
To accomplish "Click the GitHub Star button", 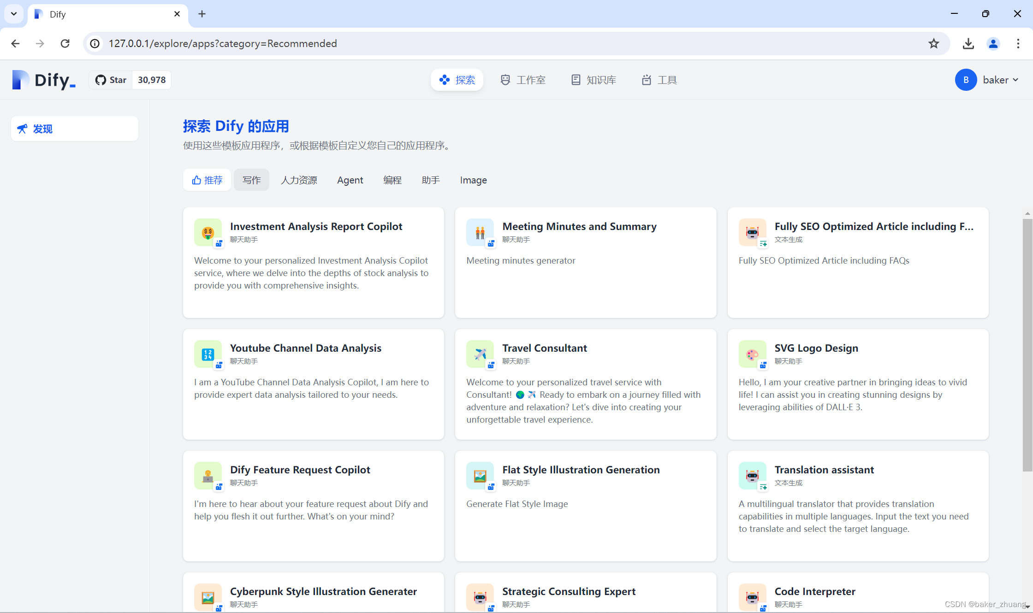I will 111,80.
